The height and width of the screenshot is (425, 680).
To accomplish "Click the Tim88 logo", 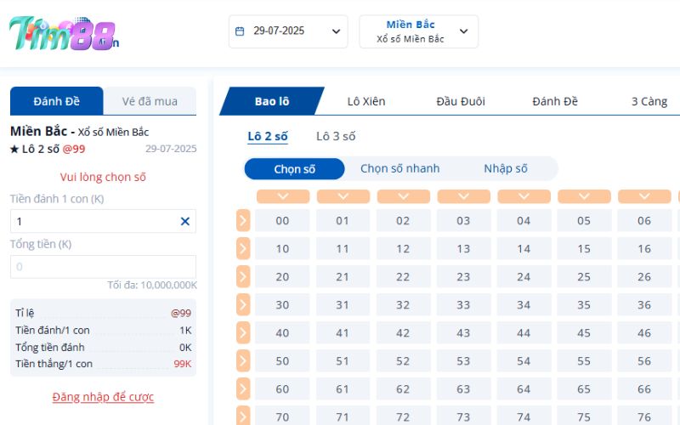I will [64, 33].
